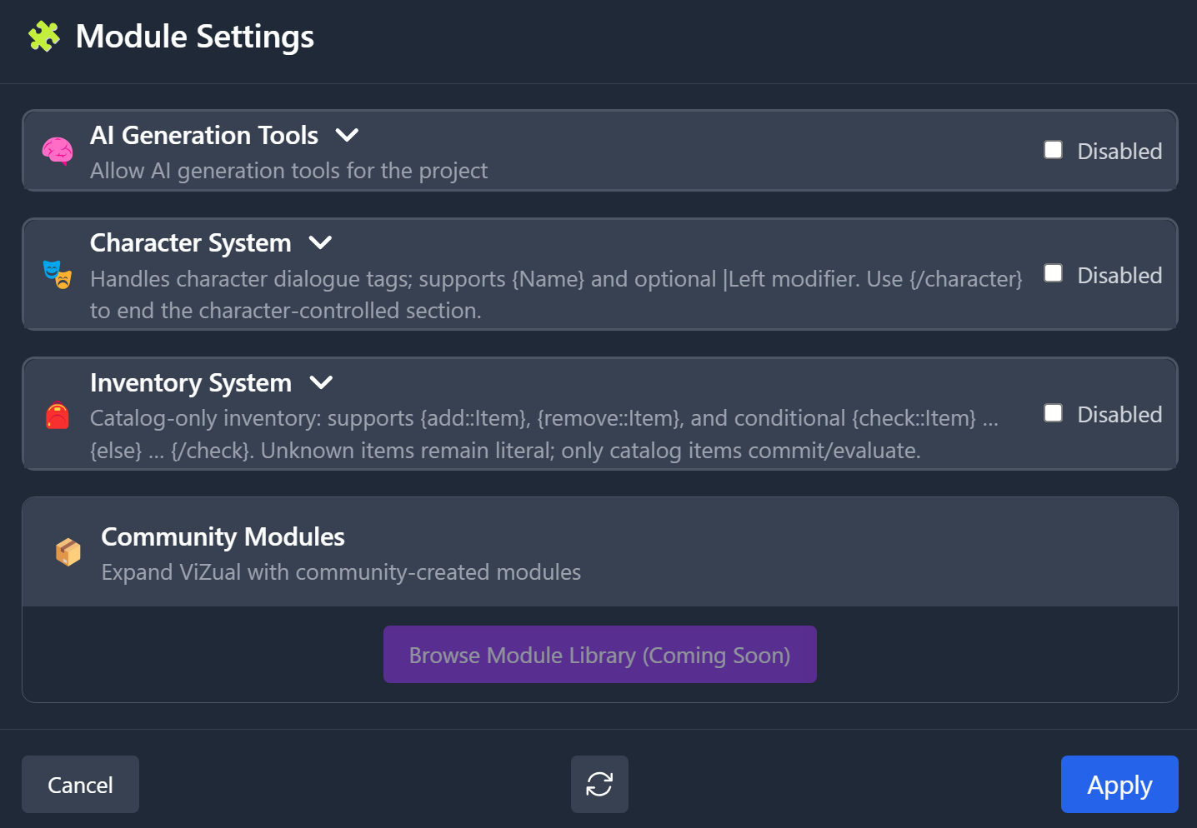The height and width of the screenshot is (828, 1197).
Task: Click the Disabled label beside Character System
Action: [1119, 275]
